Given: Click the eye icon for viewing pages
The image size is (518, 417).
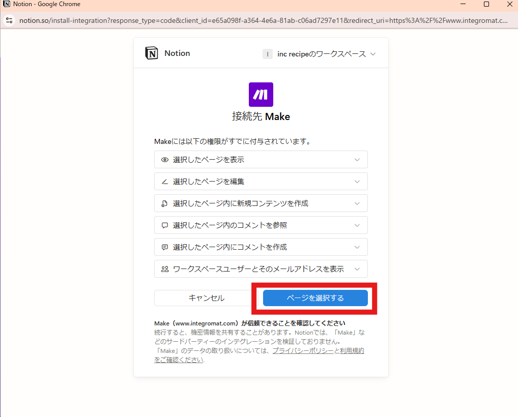Looking at the screenshot, I should point(164,160).
